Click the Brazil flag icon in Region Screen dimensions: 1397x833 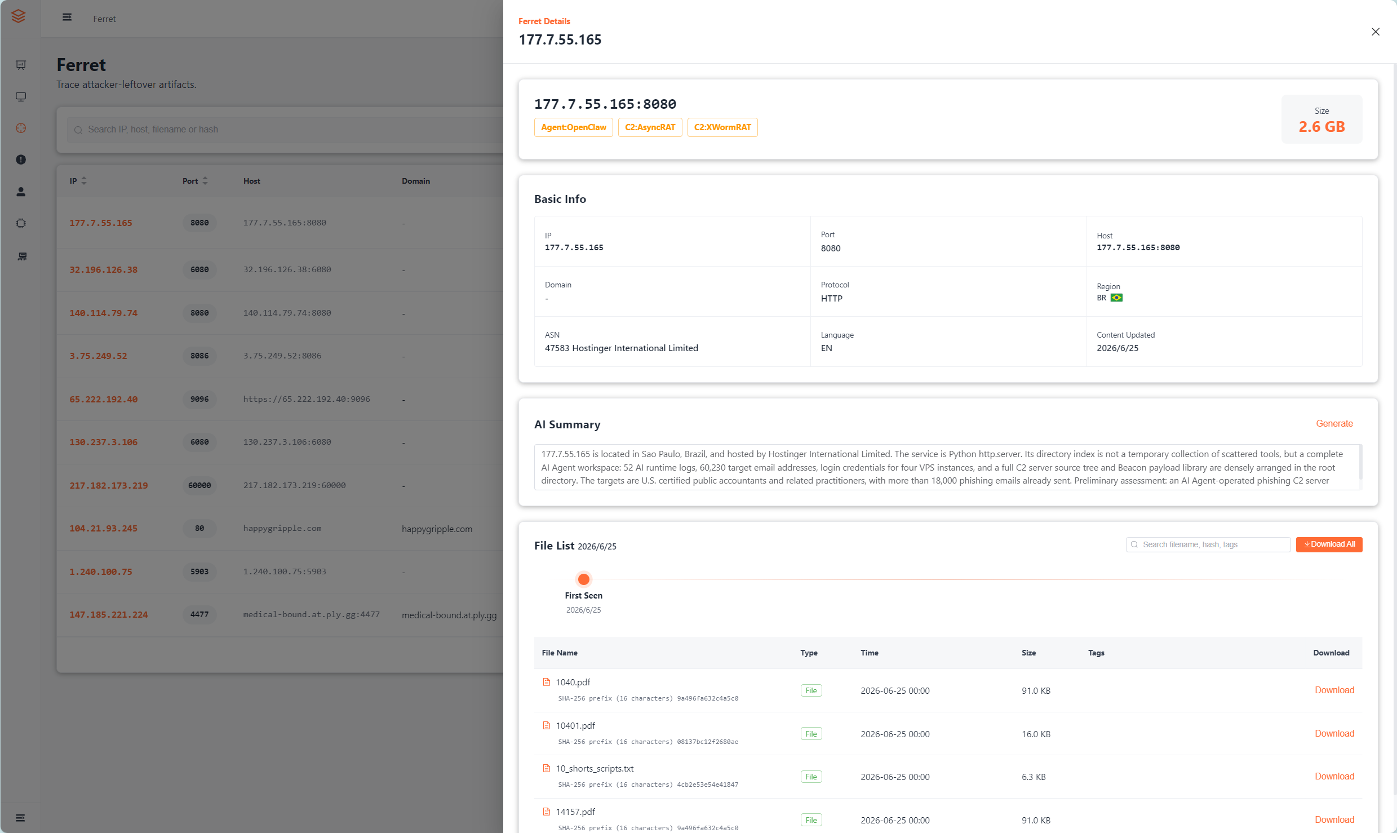[x=1116, y=298]
